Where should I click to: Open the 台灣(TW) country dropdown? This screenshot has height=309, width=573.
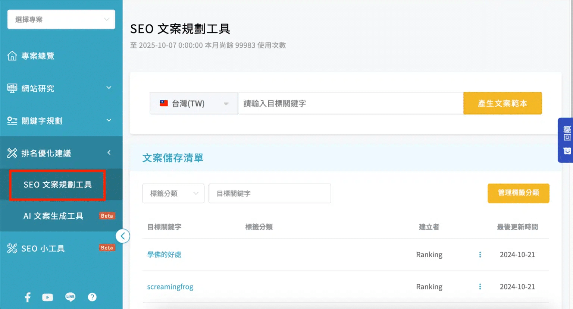pos(194,103)
